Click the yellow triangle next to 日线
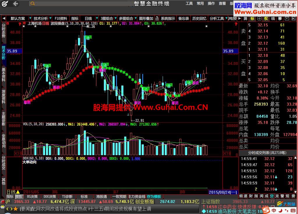 [x=18, y=192]
